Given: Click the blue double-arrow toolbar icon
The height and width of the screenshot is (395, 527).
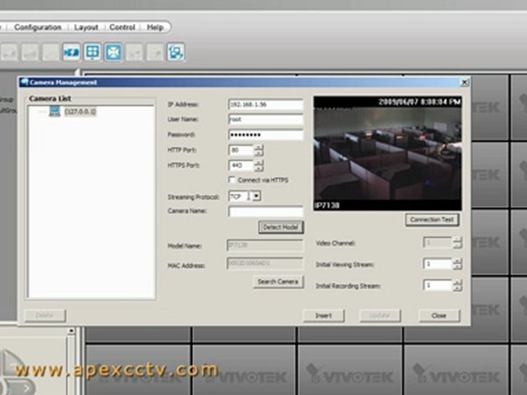Looking at the screenshot, I should pos(71,53).
